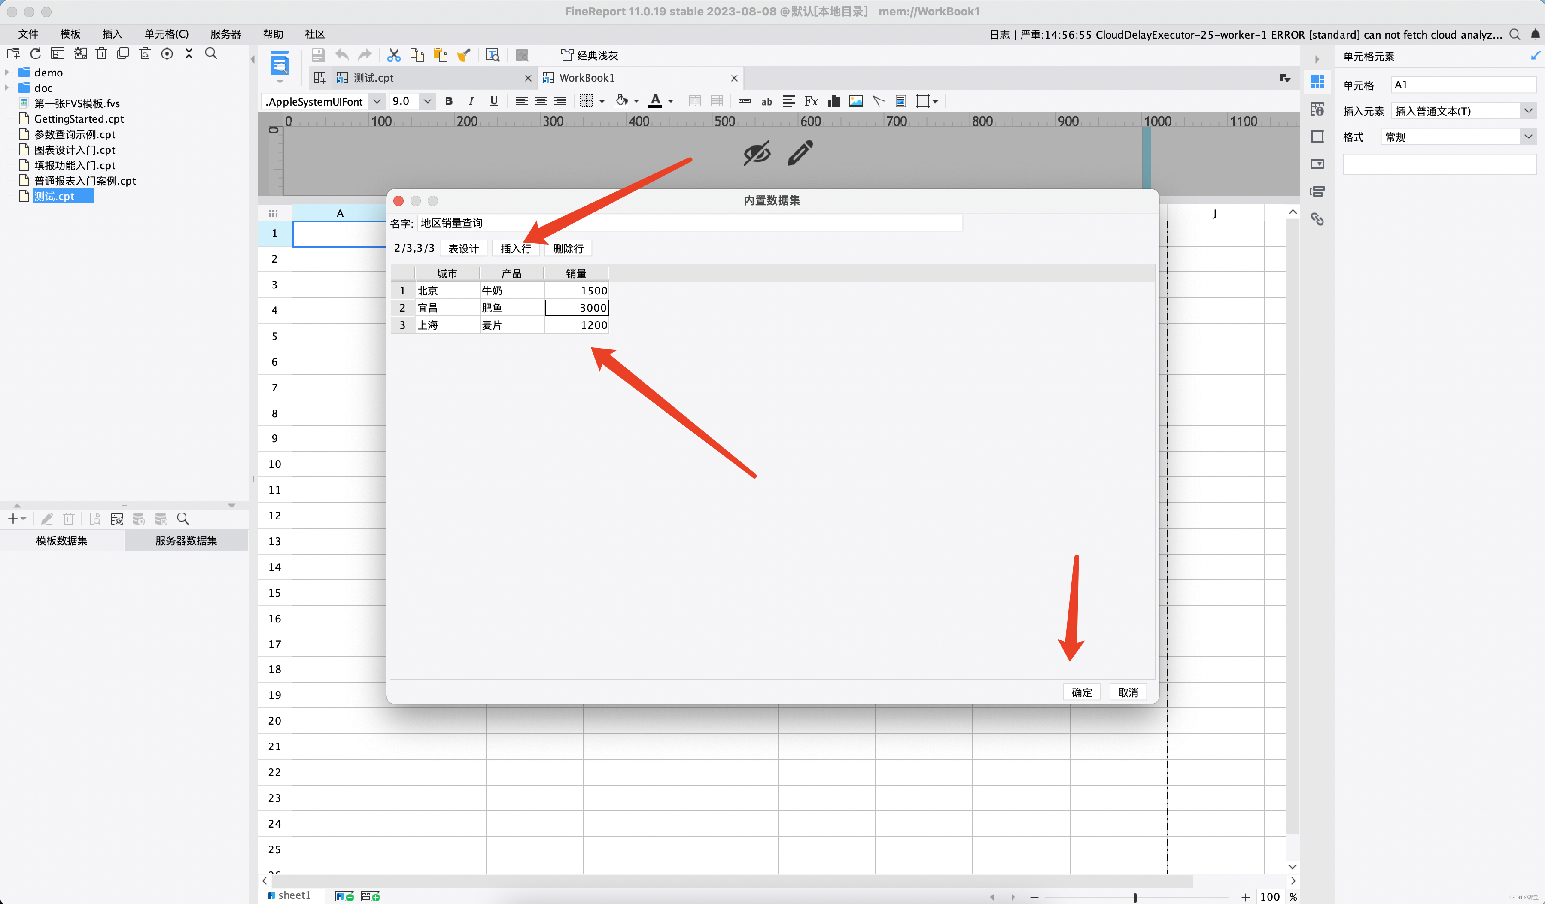The height and width of the screenshot is (904, 1545).
Task: Click the 确定 button
Action: click(1082, 692)
